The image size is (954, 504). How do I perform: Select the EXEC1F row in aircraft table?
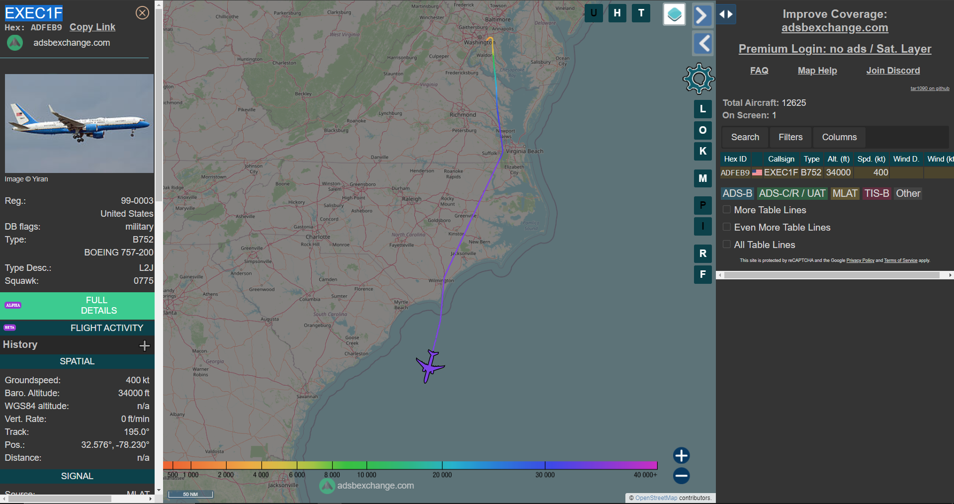(837, 172)
